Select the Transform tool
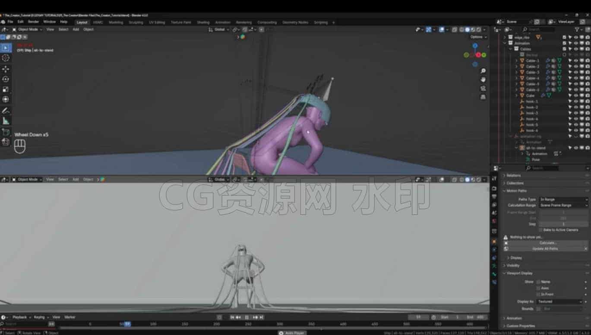The height and width of the screenshot is (335, 591). tap(6, 99)
